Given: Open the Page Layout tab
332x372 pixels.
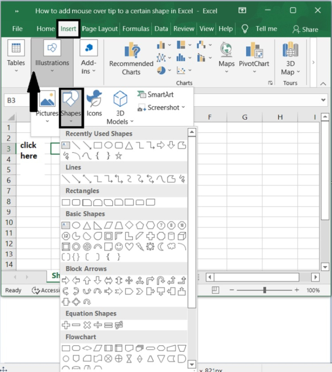Looking at the screenshot, I should (x=100, y=28).
